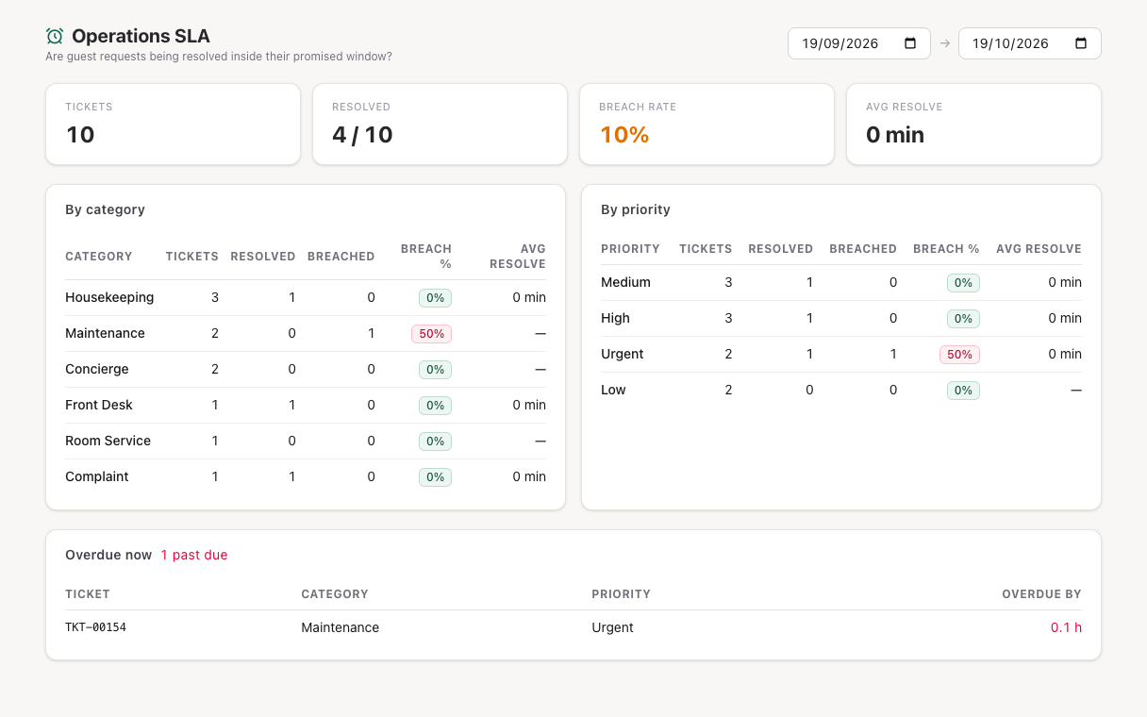This screenshot has height=717, width=1147.
Task: Click the BREACHED column header in By category
Action: (x=341, y=257)
